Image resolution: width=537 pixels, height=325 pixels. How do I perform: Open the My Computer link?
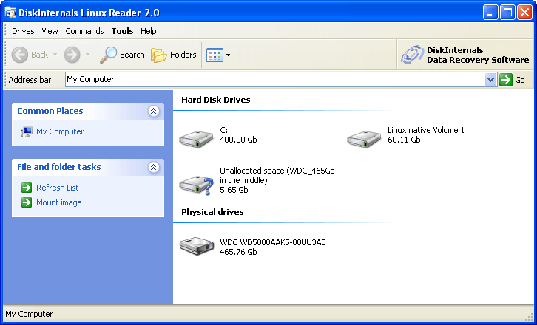pyautogui.click(x=60, y=131)
